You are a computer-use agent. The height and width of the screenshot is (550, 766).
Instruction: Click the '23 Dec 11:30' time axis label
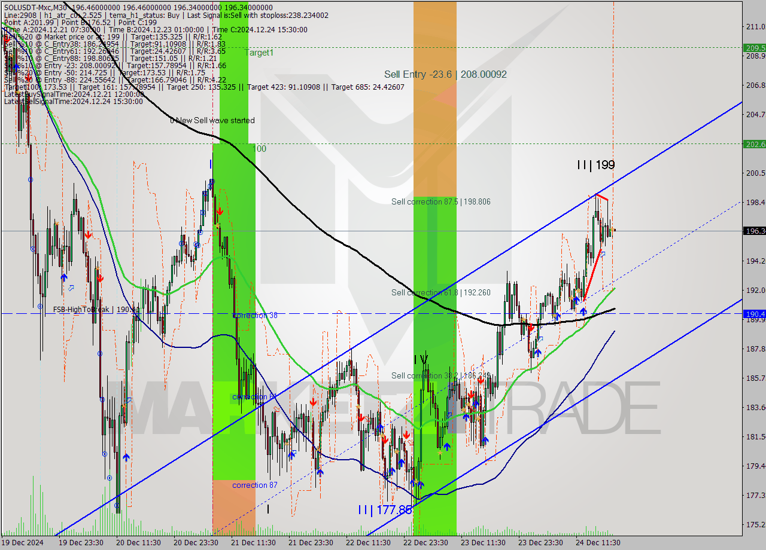point(483,543)
